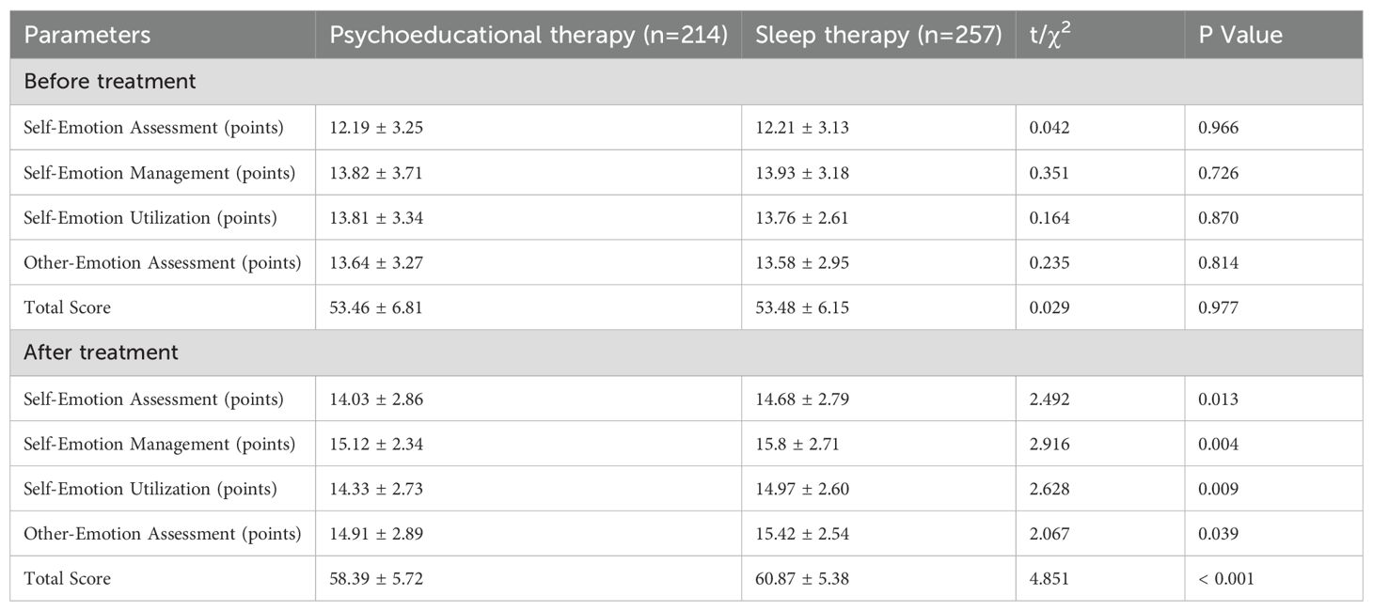Select the cell with 14.68 ± 2.79
Screen dimensions: 1373x611
click(802, 399)
